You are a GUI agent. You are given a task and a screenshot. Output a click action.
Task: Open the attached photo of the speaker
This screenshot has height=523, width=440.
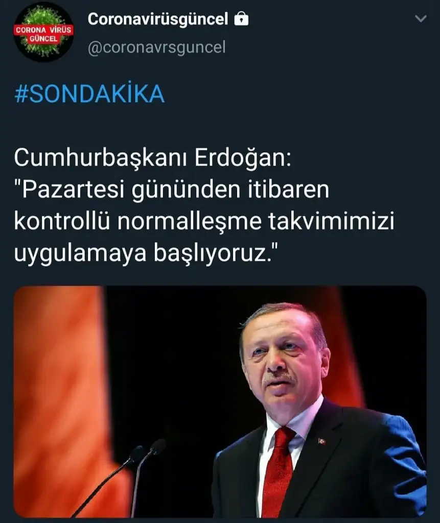[x=220, y=402]
